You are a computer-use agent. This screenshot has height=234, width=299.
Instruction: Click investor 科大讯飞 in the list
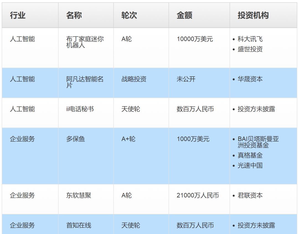point(250,39)
